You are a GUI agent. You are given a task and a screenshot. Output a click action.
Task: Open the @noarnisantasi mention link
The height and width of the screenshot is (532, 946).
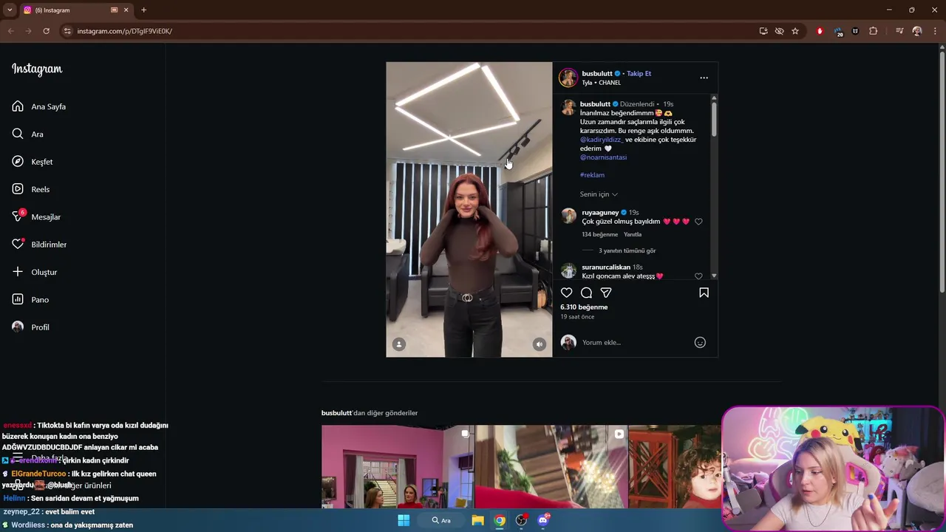[x=603, y=157]
